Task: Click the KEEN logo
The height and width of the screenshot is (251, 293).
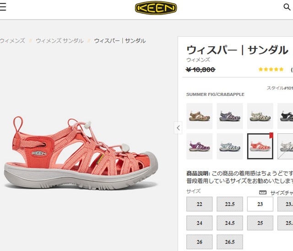Action: [x=156, y=8]
